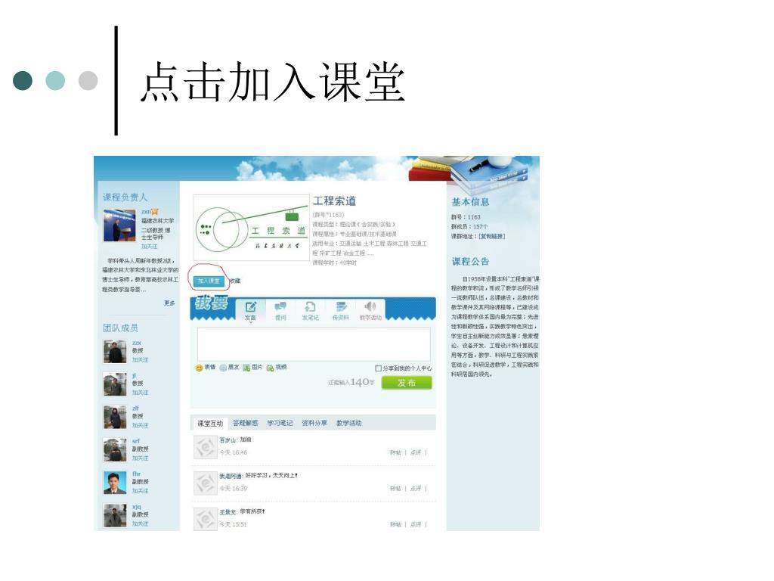Click 点评 on the 百岁山 post
This screenshot has width=774, height=581.
click(x=416, y=452)
